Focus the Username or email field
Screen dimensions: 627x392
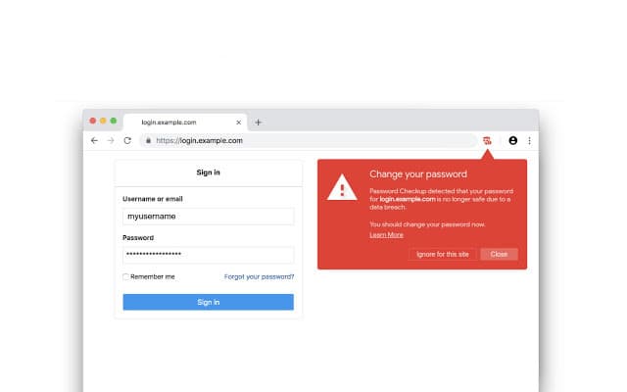pyautogui.click(x=209, y=217)
